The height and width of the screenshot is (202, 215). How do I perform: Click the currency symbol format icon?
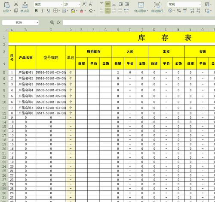point(170,11)
